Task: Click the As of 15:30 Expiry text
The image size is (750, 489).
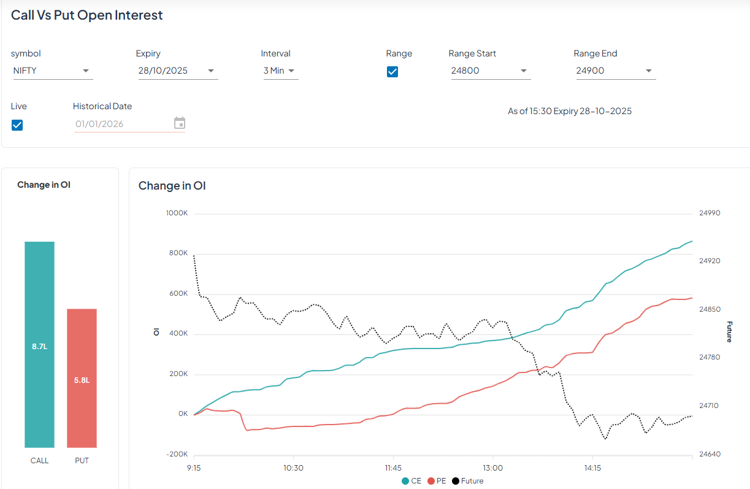Action: point(570,111)
